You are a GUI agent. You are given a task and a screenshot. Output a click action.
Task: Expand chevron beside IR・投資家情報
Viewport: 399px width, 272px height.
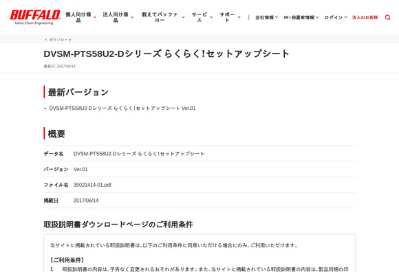coord(317,17)
